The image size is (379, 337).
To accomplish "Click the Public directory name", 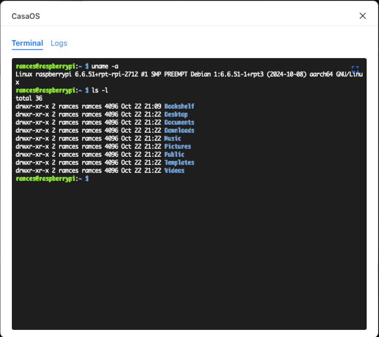I will (174, 155).
